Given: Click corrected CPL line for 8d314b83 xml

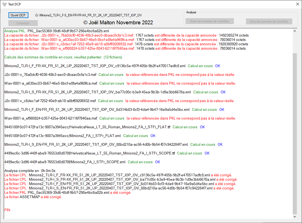Looking at the screenshot, I should [120, 184].
